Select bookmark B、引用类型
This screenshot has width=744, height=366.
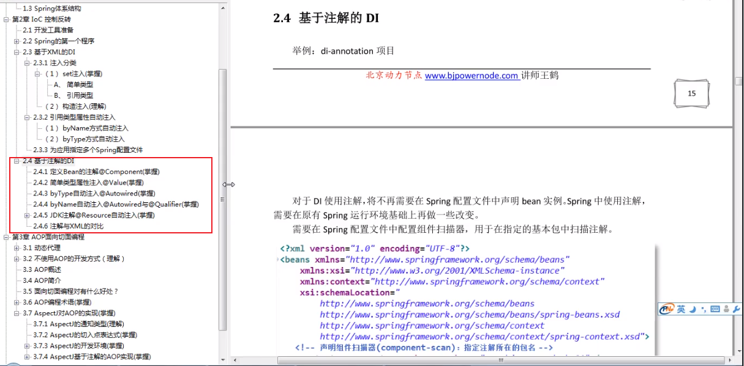tap(73, 95)
